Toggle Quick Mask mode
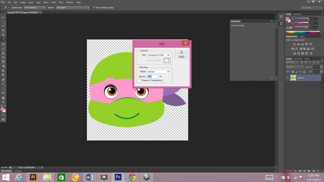The height and width of the screenshot is (182, 324). coord(3,115)
